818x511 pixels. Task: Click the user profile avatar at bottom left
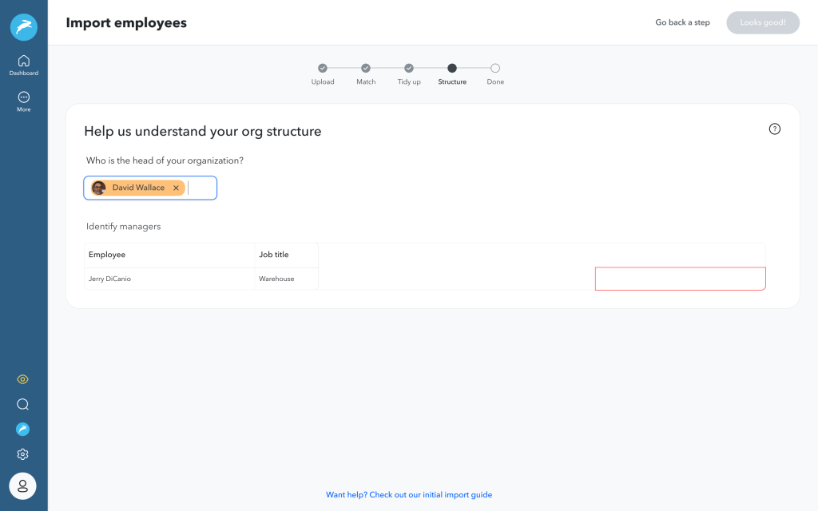pyautogui.click(x=22, y=485)
